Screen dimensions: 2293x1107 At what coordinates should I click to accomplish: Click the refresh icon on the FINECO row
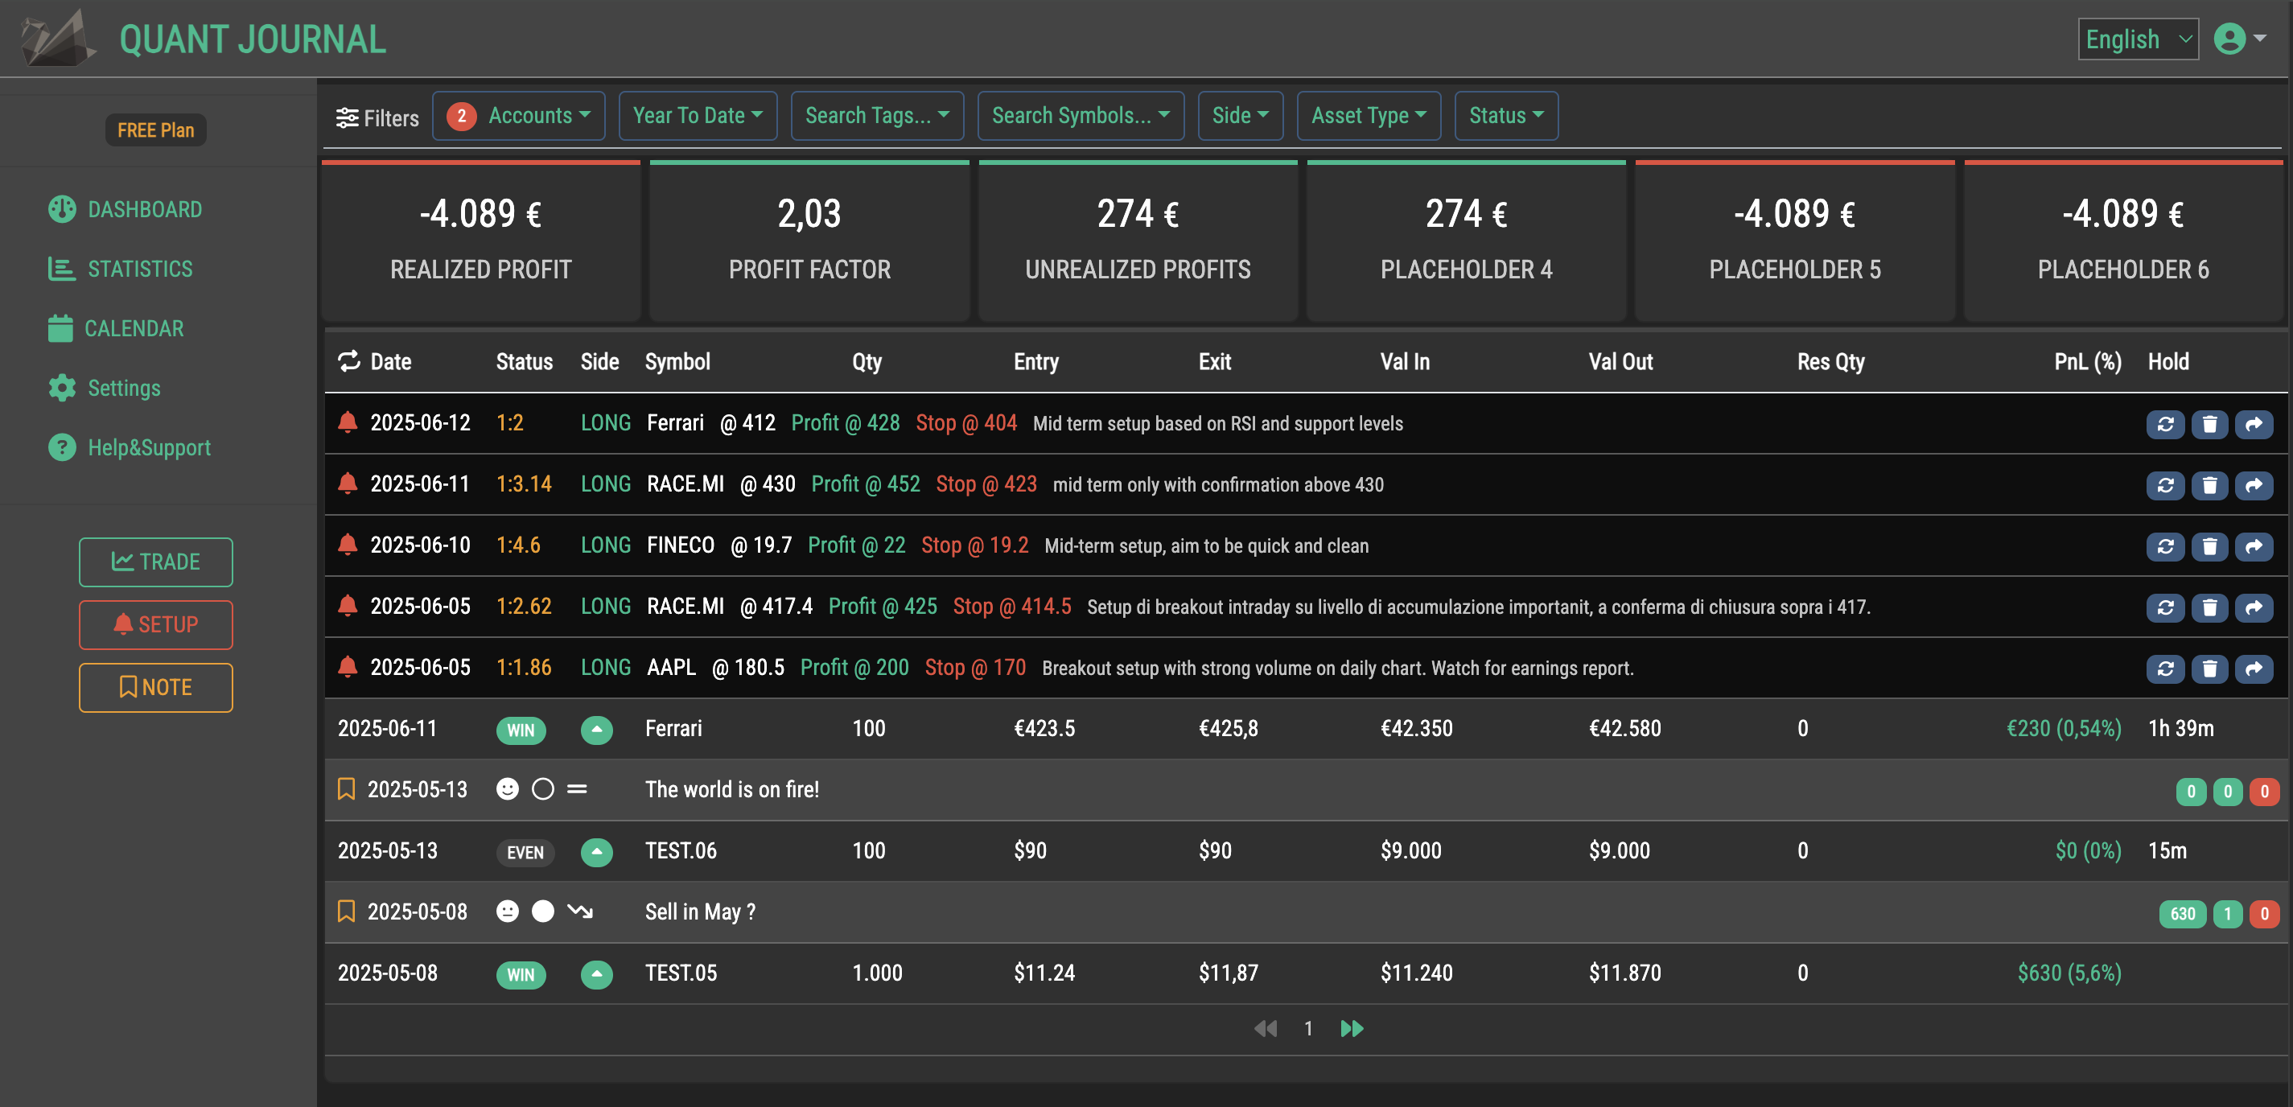point(2165,546)
